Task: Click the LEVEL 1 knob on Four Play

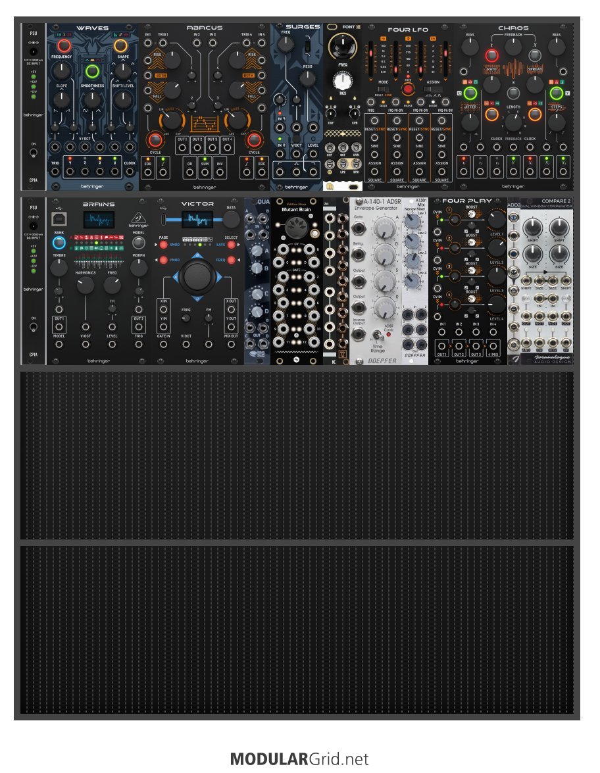Action: click(x=497, y=220)
